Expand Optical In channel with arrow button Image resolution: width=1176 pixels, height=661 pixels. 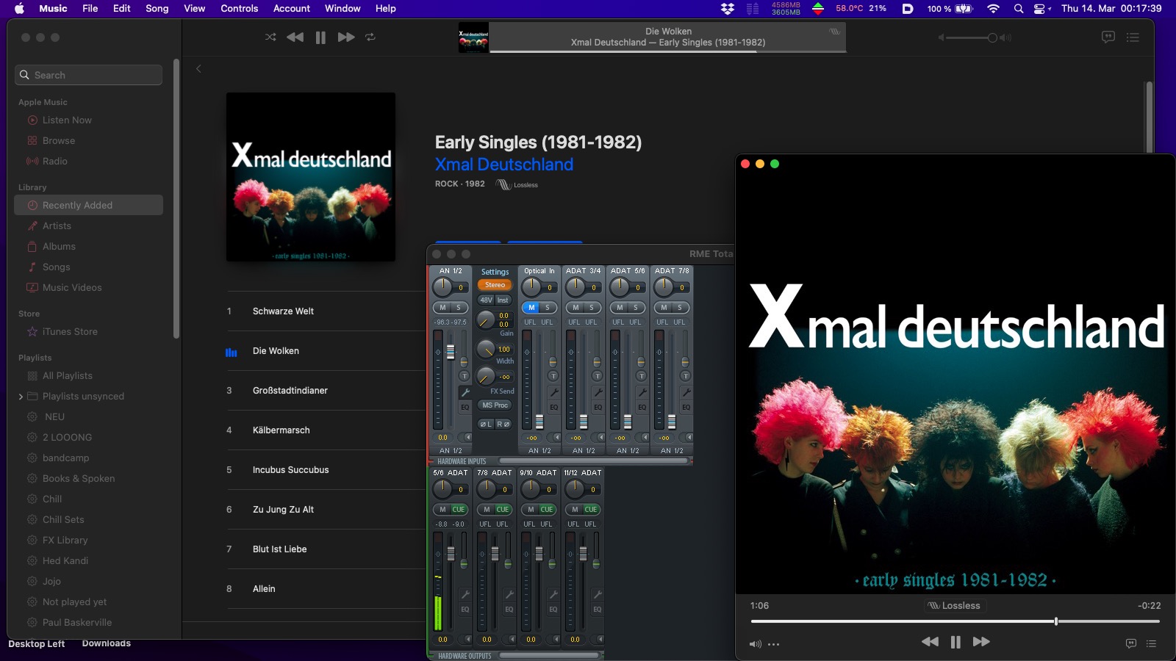pos(556,438)
